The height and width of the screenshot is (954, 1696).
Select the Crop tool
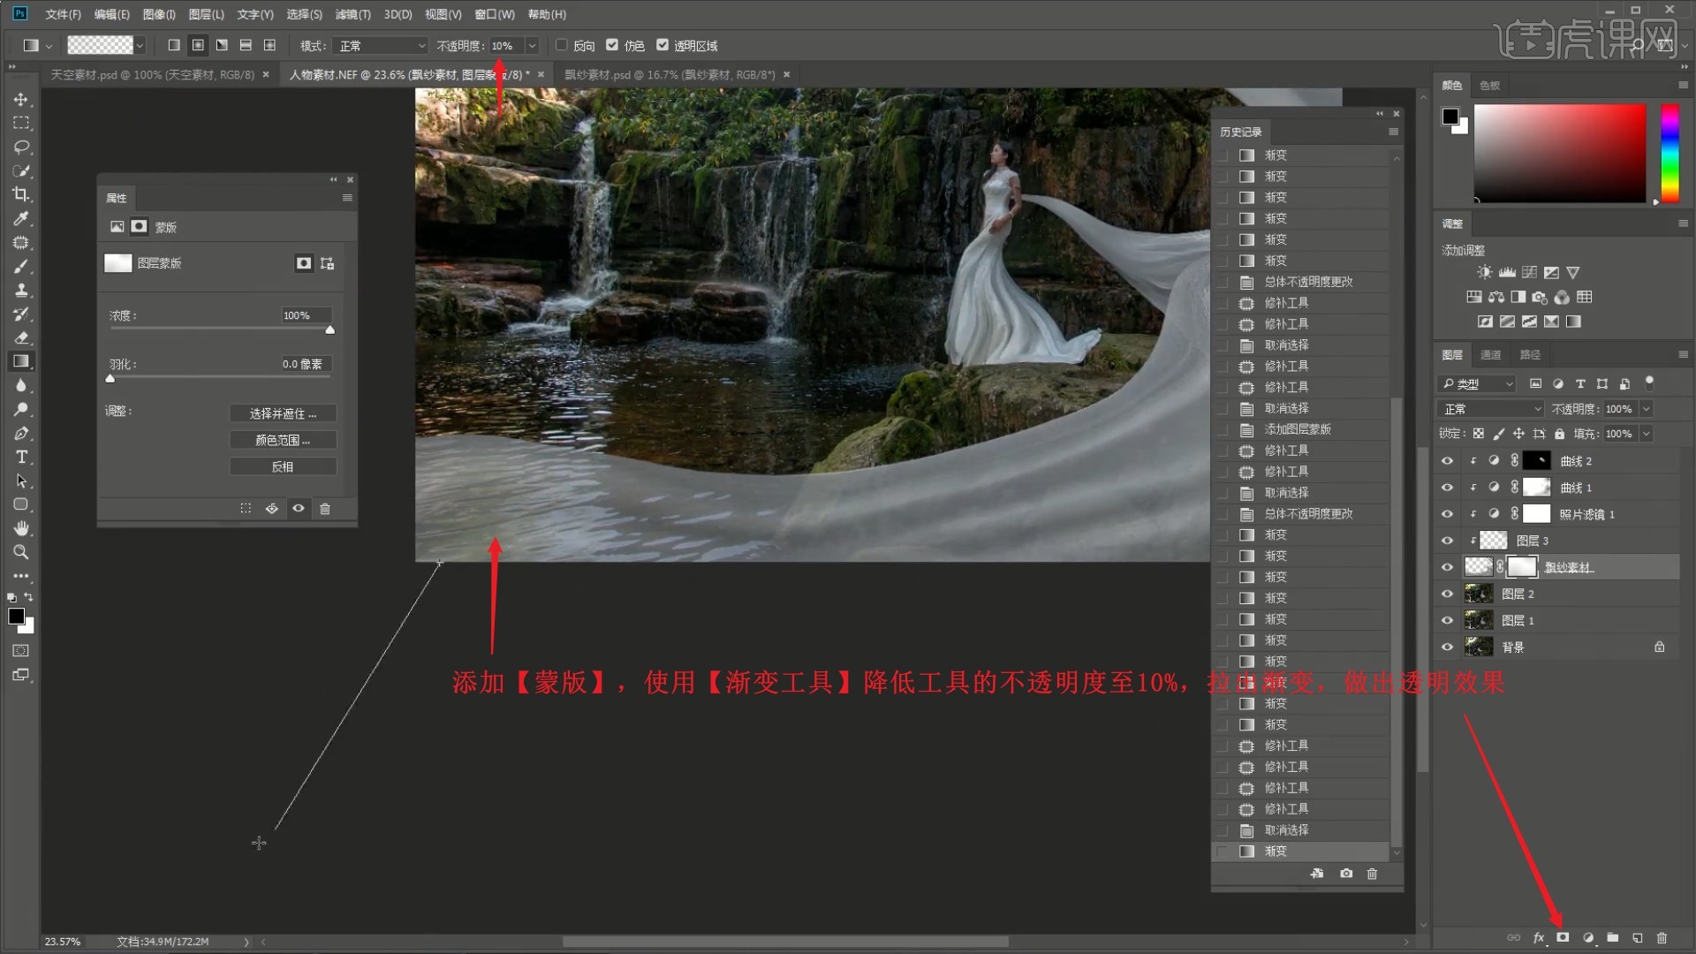pyautogui.click(x=21, y=194)
